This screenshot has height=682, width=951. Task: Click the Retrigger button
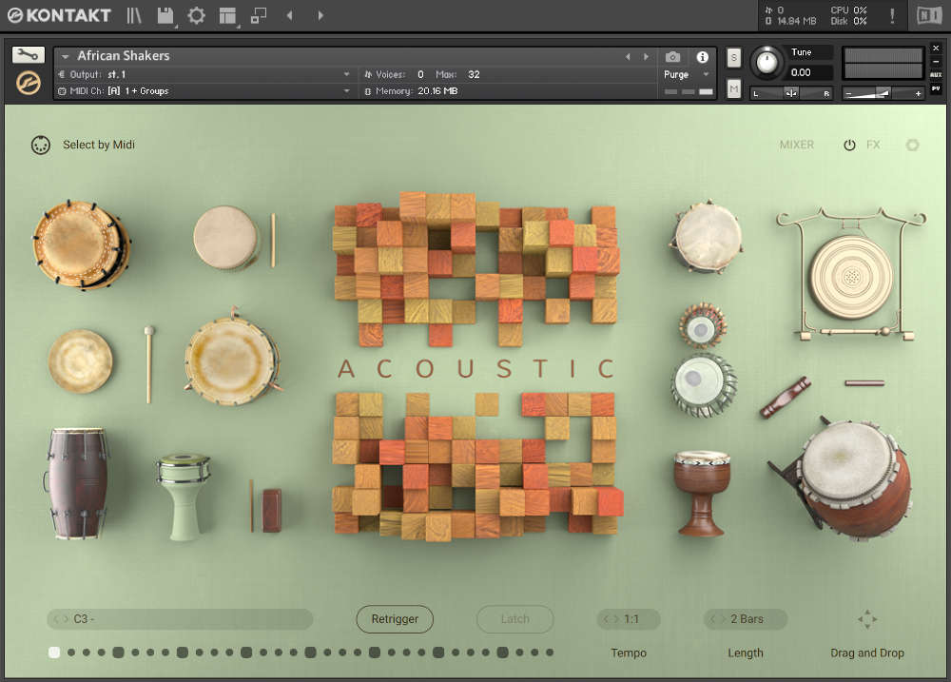(395, 618)
